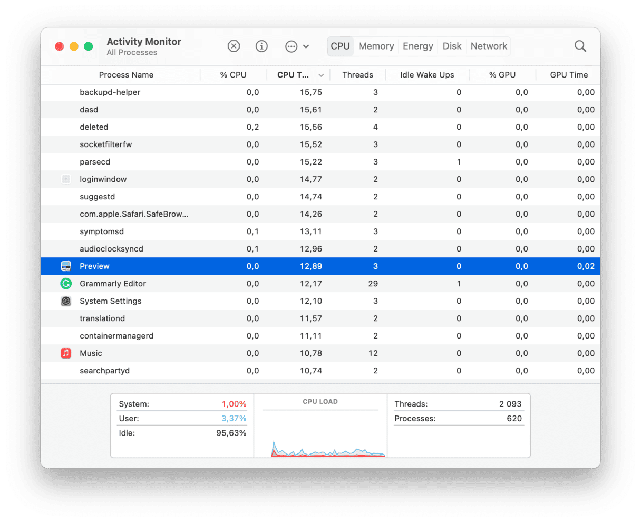Image resolution: width=641 pixels, height=522 pixels.
Task: Select the backupd-helper process row
Action: pos(320,92)
